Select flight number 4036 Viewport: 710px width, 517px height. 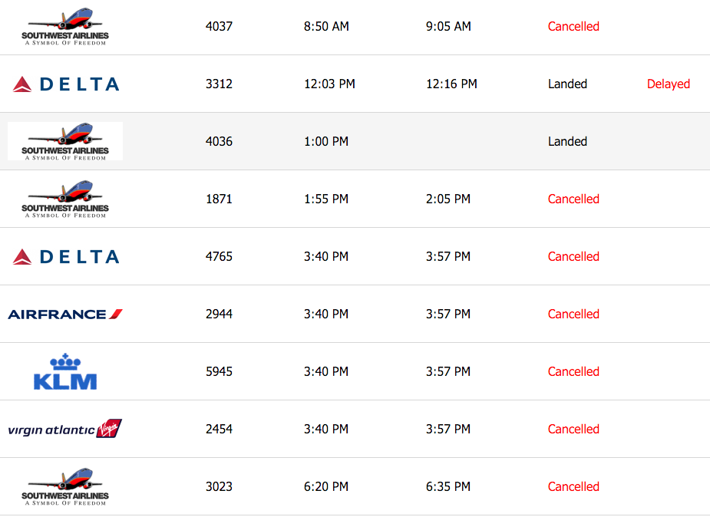click(x=219, y=141)
